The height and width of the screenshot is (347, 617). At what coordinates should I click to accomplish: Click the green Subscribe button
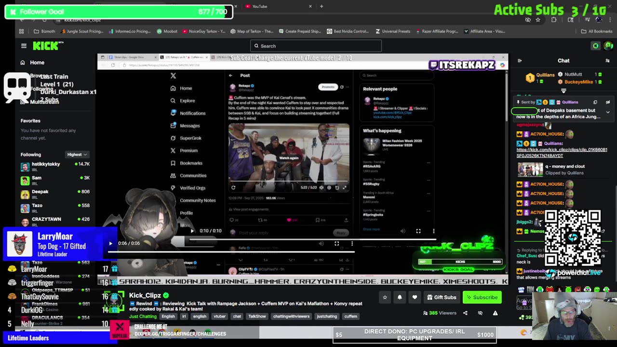[x=482, y=297]
